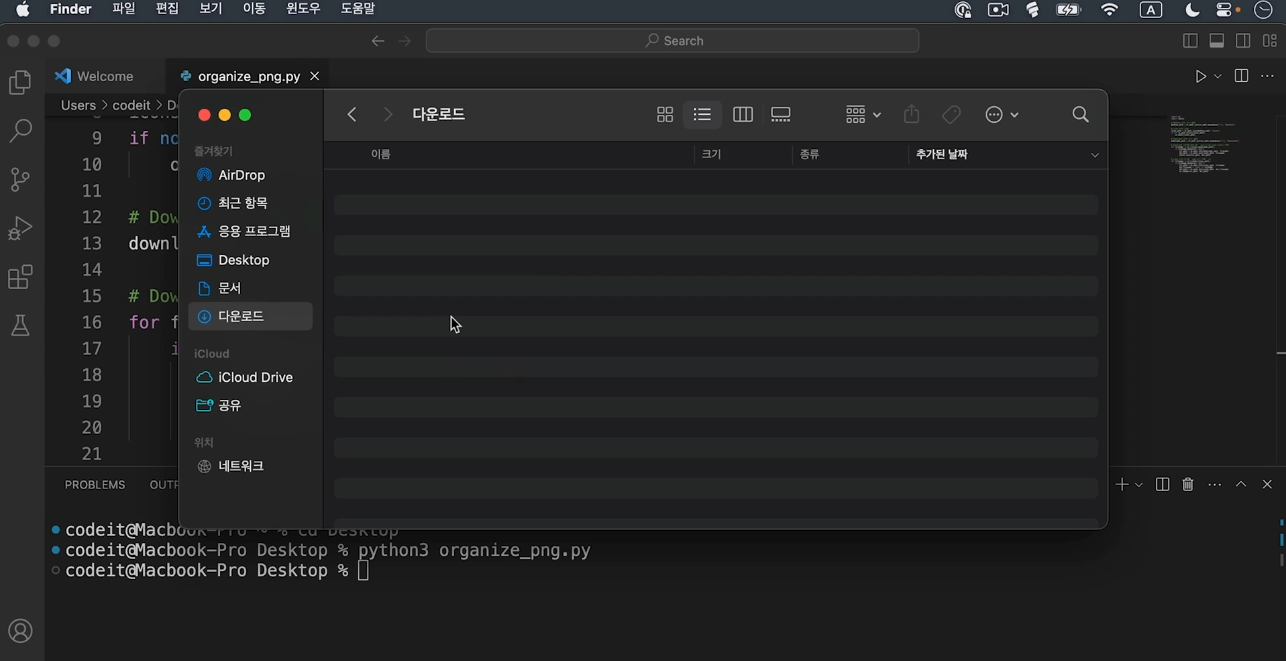Open the Accounts menu in VS Code
The height and width of the screenshot is (661, 1286).
pos(21,631)
